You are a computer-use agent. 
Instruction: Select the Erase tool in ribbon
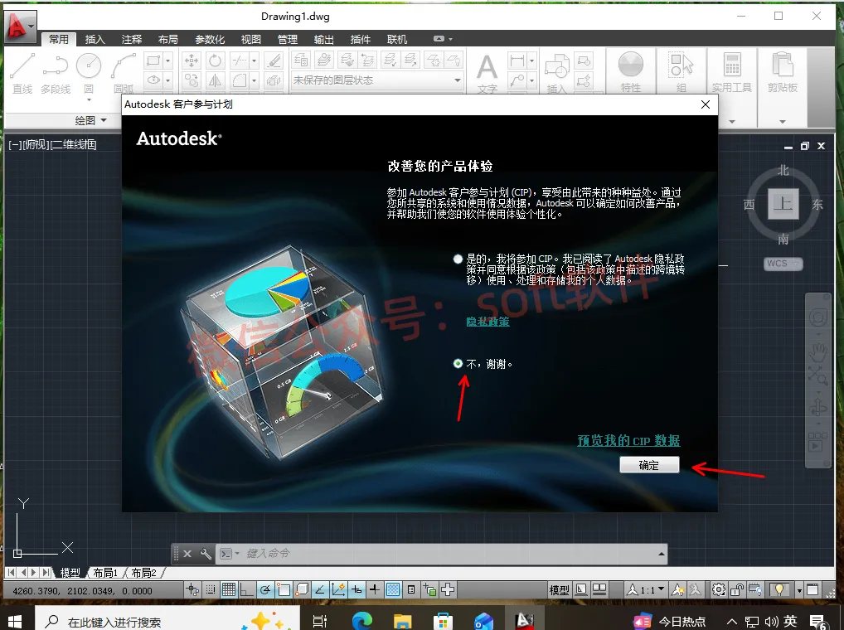pos(274,61)
